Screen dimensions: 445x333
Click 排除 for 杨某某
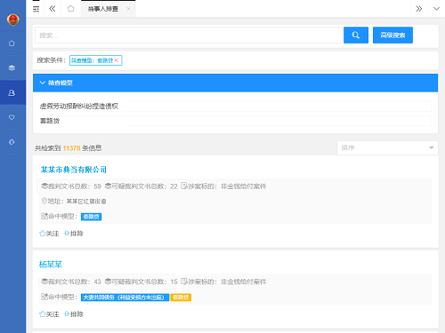[x=74, y=314]
